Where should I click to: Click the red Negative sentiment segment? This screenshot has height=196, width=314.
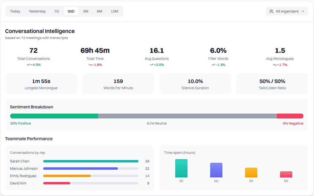290,116
